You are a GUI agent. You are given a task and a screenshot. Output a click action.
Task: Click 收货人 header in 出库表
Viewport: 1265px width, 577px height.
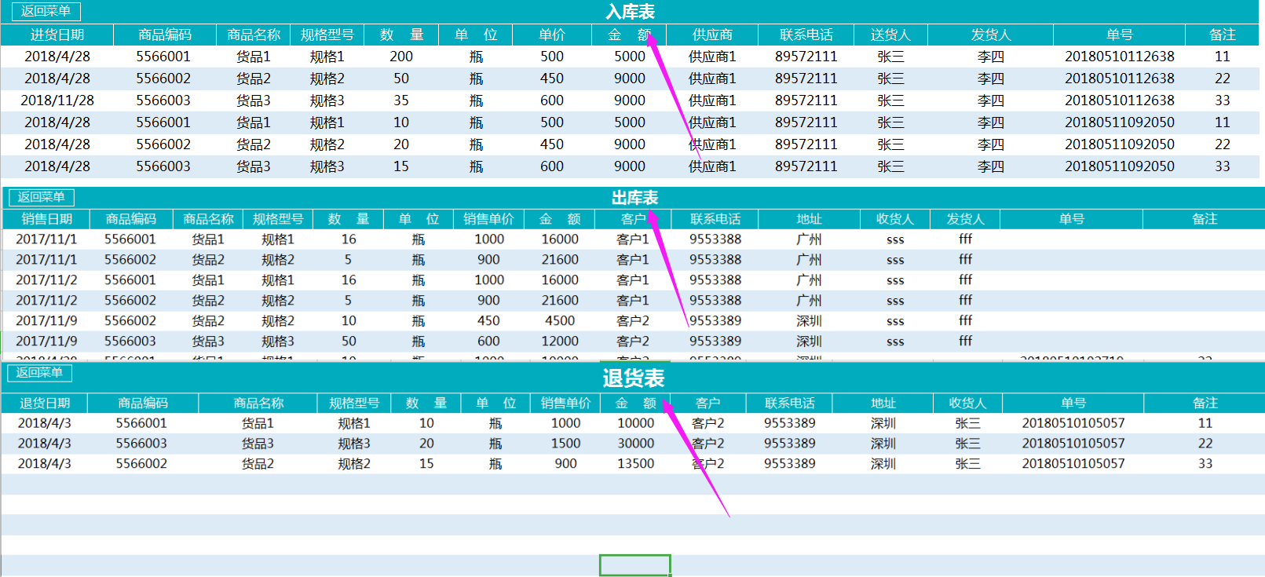(x=895, y=219)
